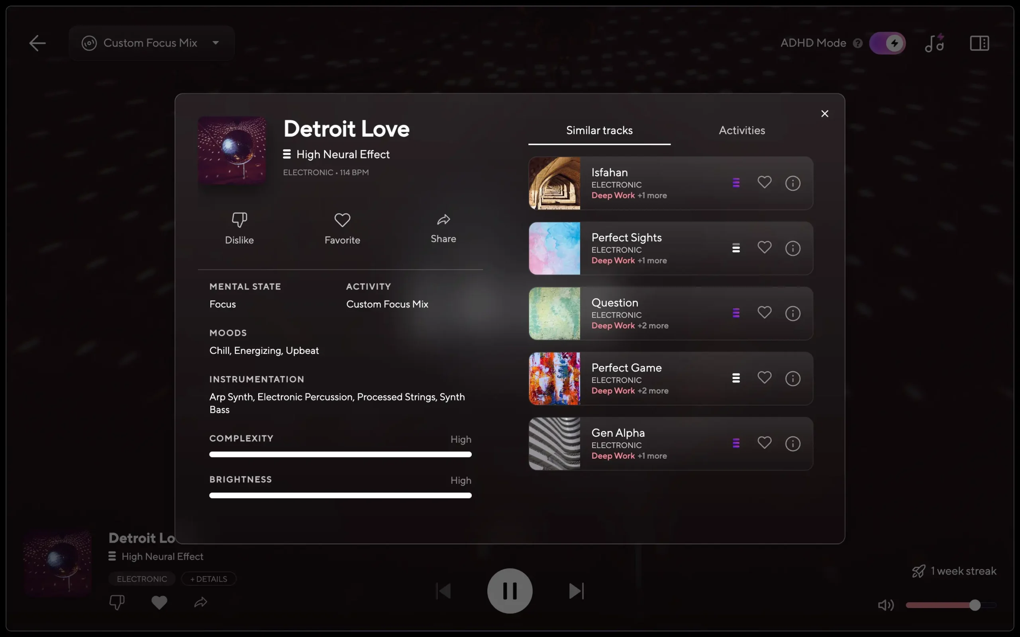Screen dimensions: 1020x637
Task: Mute the volume speaker icon
Action: tap(887, 605)
